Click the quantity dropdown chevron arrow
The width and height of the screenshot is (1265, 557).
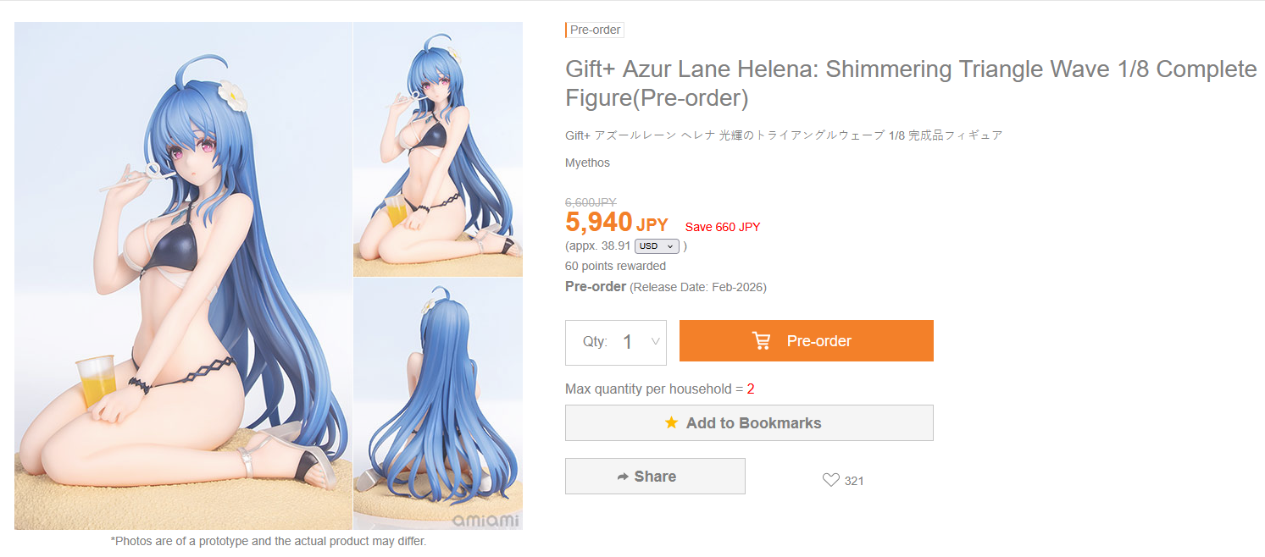[655, 342]
